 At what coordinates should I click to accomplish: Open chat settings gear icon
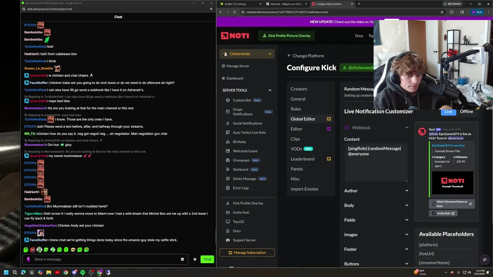[195, 259]
